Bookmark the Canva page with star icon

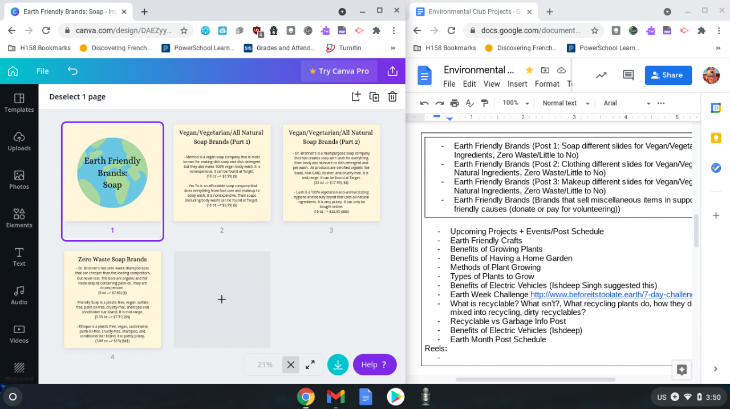coord(184,31)
